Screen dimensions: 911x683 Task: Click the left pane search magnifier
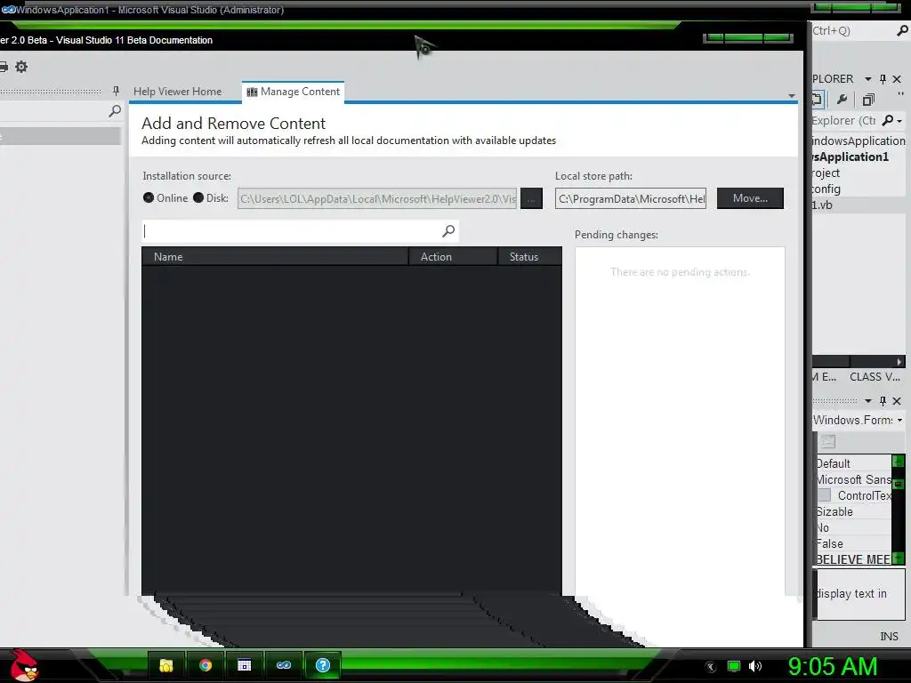point(115,111)
